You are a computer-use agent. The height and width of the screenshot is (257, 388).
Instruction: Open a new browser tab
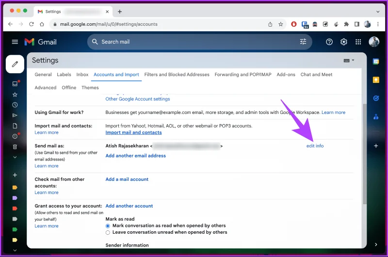pyautogui.click(x=119, y=12)
